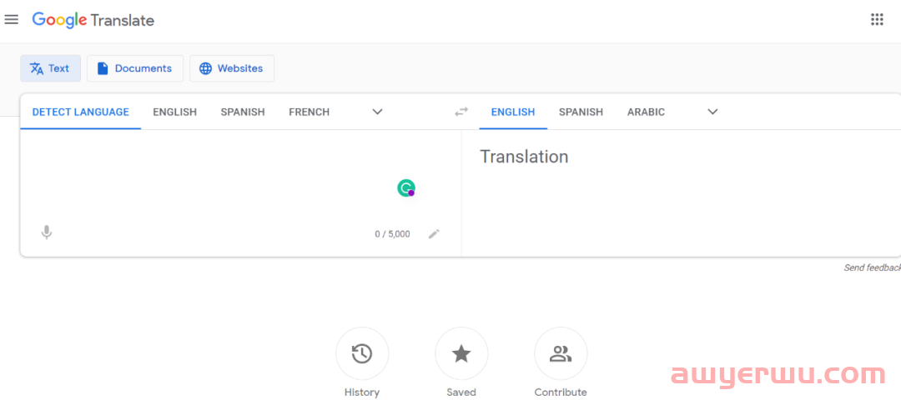Expand more source languages list
901x400 pixels.
pos(378,112)
